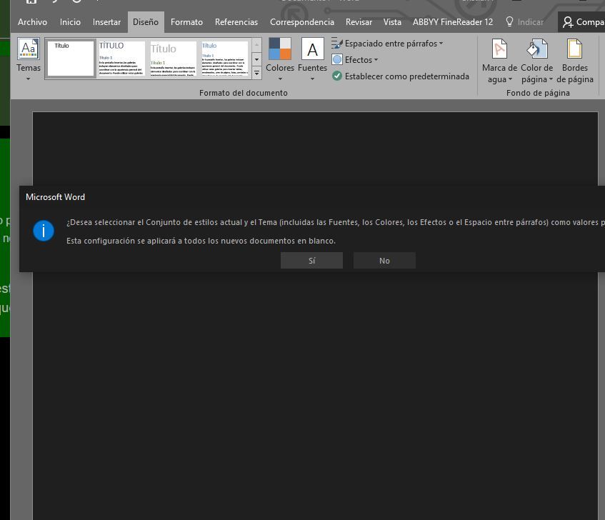This screenshot has width=605, height=520.
Task: Switch to the Correspondencia tab
Action: (x=301, y=22)
